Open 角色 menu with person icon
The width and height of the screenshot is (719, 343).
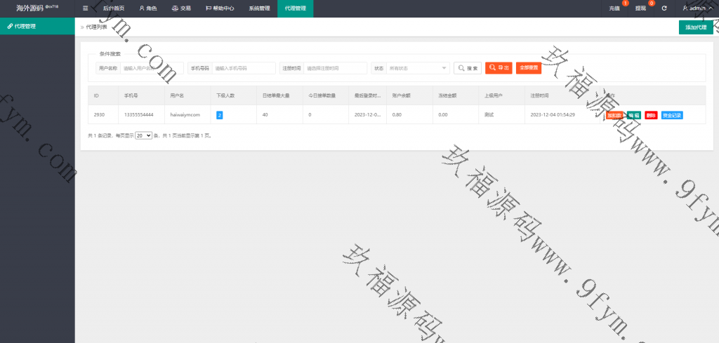tap(147, 8)
